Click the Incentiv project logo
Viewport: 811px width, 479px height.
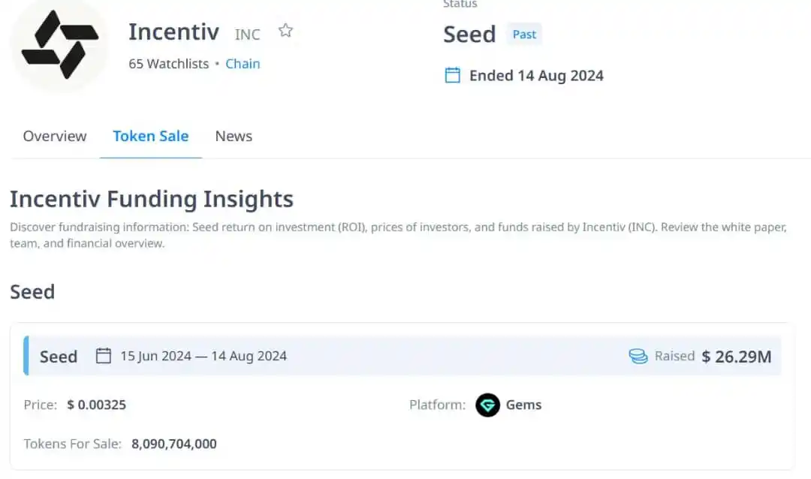coord(60,45)
